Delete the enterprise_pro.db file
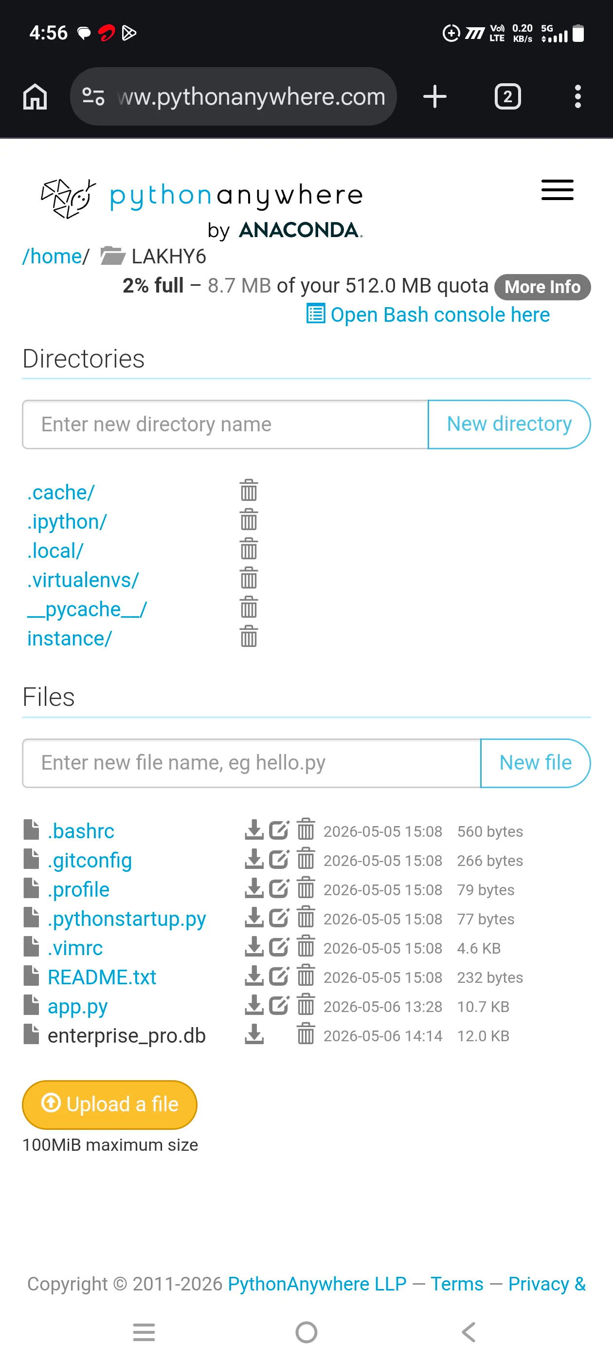Image resolution: width=613 pixels, height=1363 pixels. [306, 1034]
